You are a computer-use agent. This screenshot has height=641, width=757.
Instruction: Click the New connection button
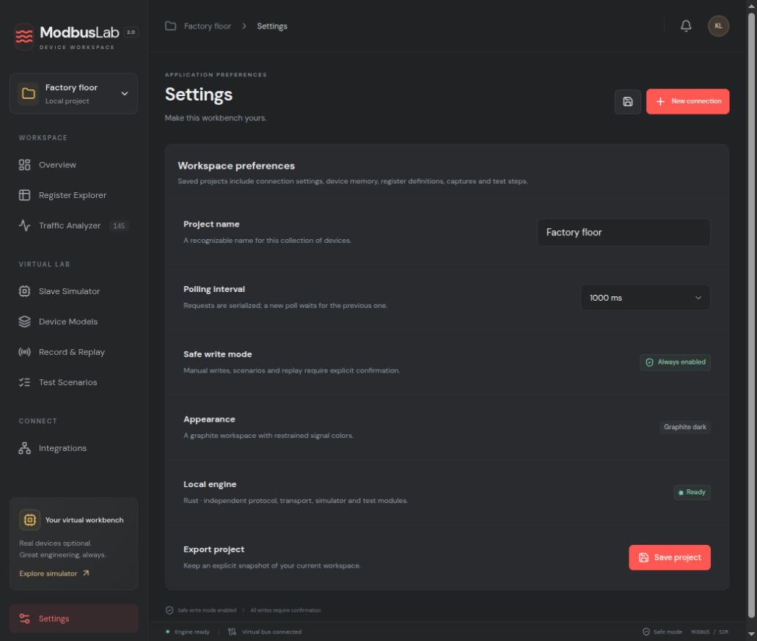pos(687,101)
